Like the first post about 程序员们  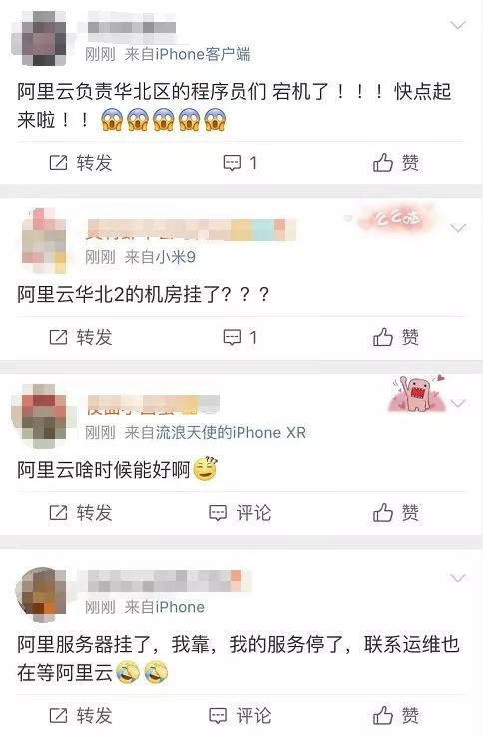point(396,163)
